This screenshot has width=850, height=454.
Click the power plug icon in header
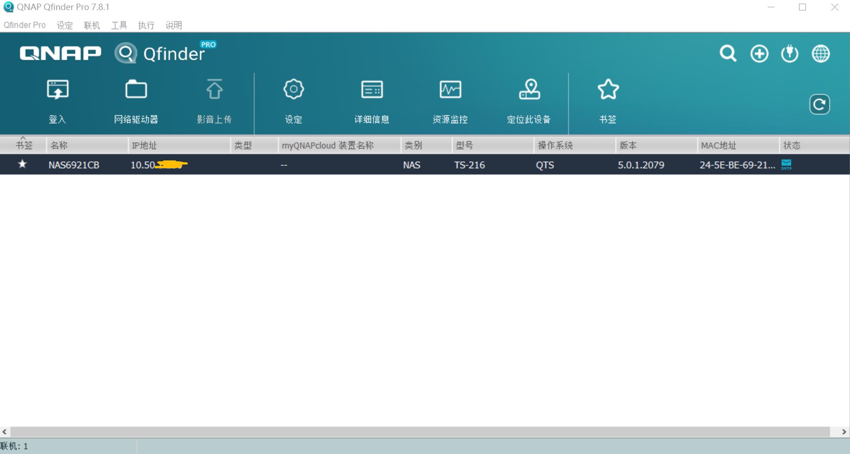pyautogui.click(x=790, y=54)
